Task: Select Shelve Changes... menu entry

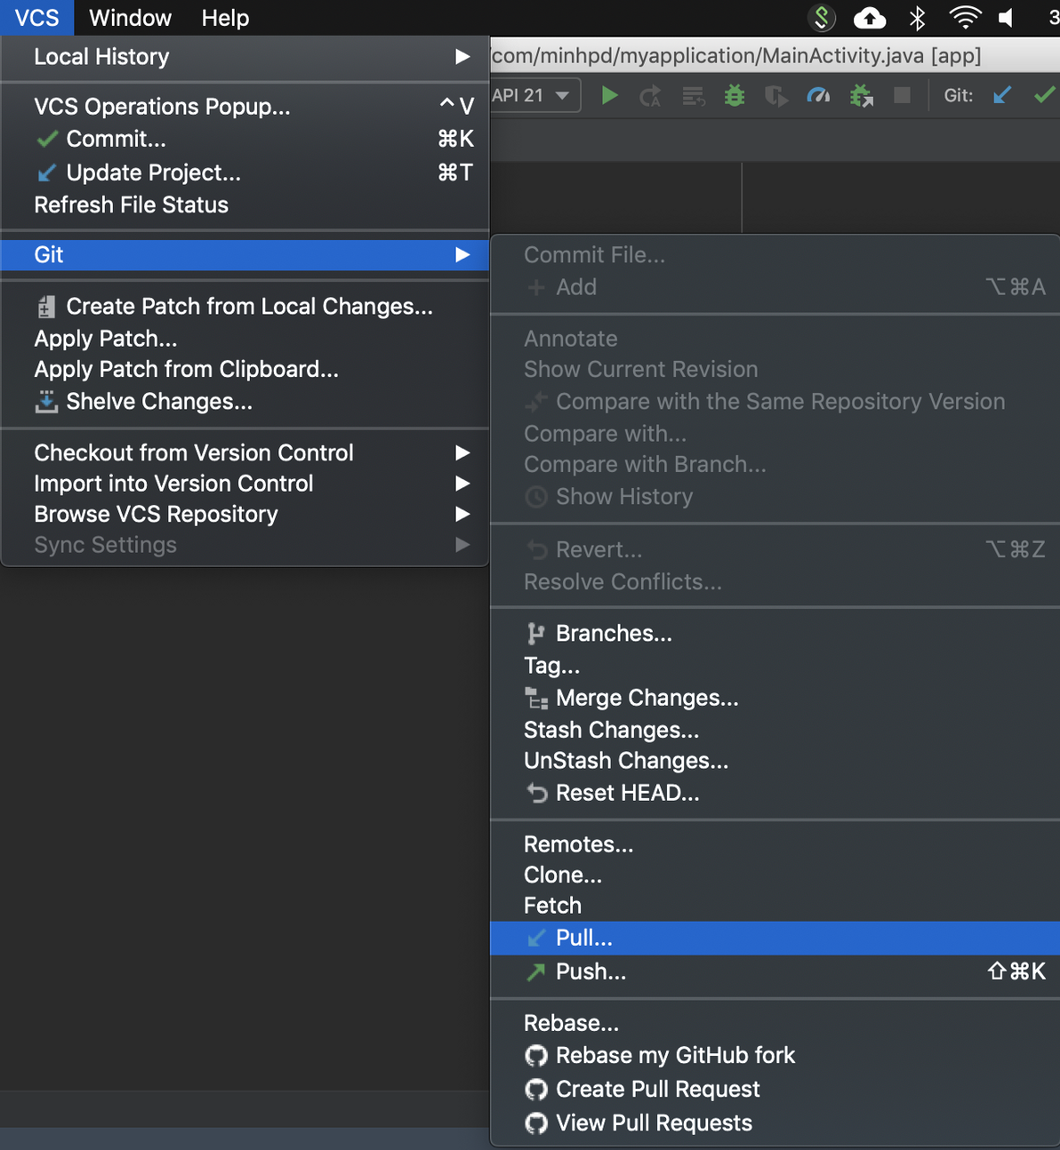Action: click(x=159, y=402)
